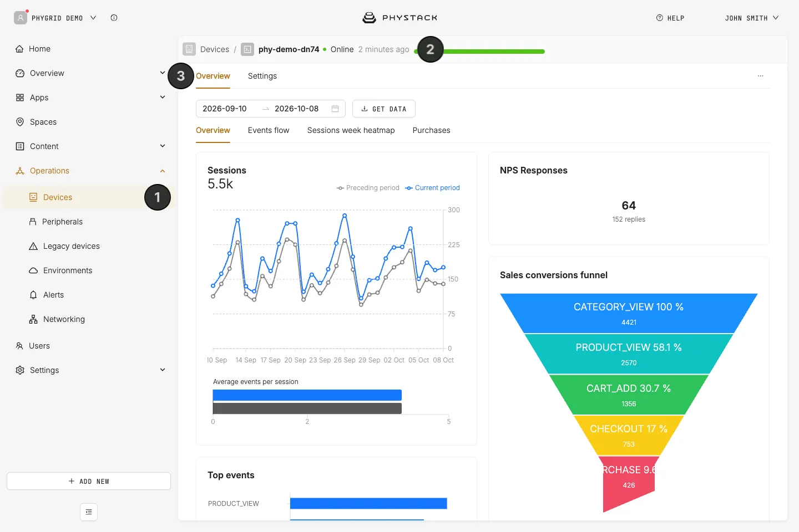Image resolution: width=799 pixels, height=532 pixels.
Task: Click the calendar icon in date range
Action: (x=335, y=109)
